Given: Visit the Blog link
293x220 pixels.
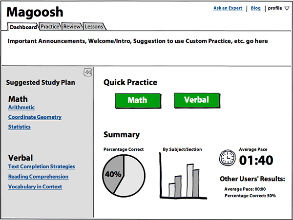Looking at the screenshot, I should point(255,8).
